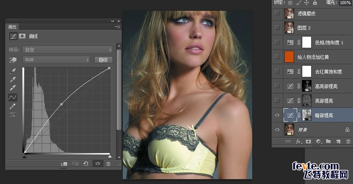353x184 pixels.
Task: Show the 亮部提亮 layer
Action: click(x=277, y=100)
